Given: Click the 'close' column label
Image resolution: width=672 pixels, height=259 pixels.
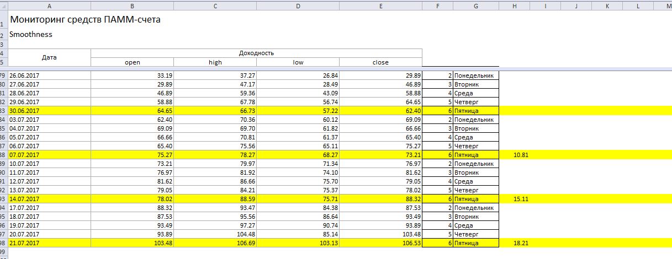Looking at the screenshot, I should (x=380, y=62).
